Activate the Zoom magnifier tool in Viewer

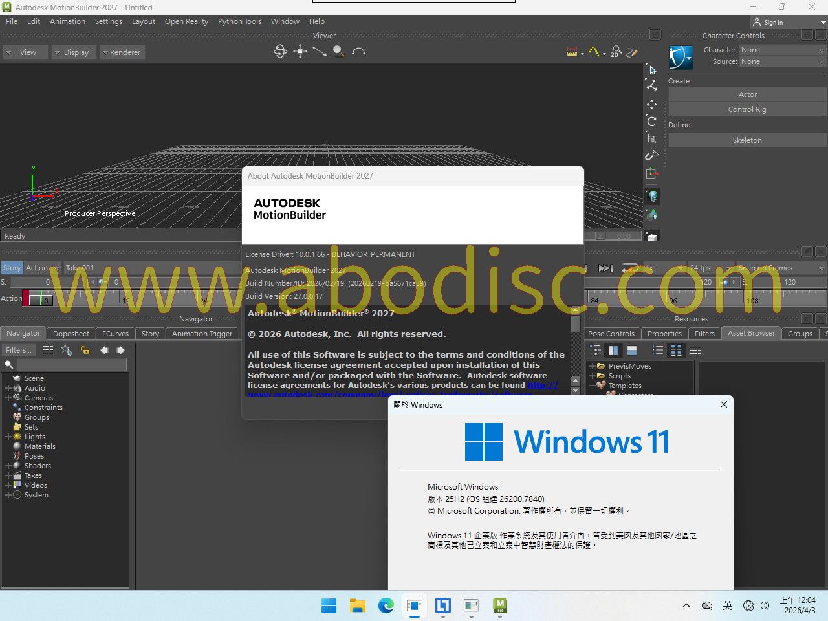point(338,52)
